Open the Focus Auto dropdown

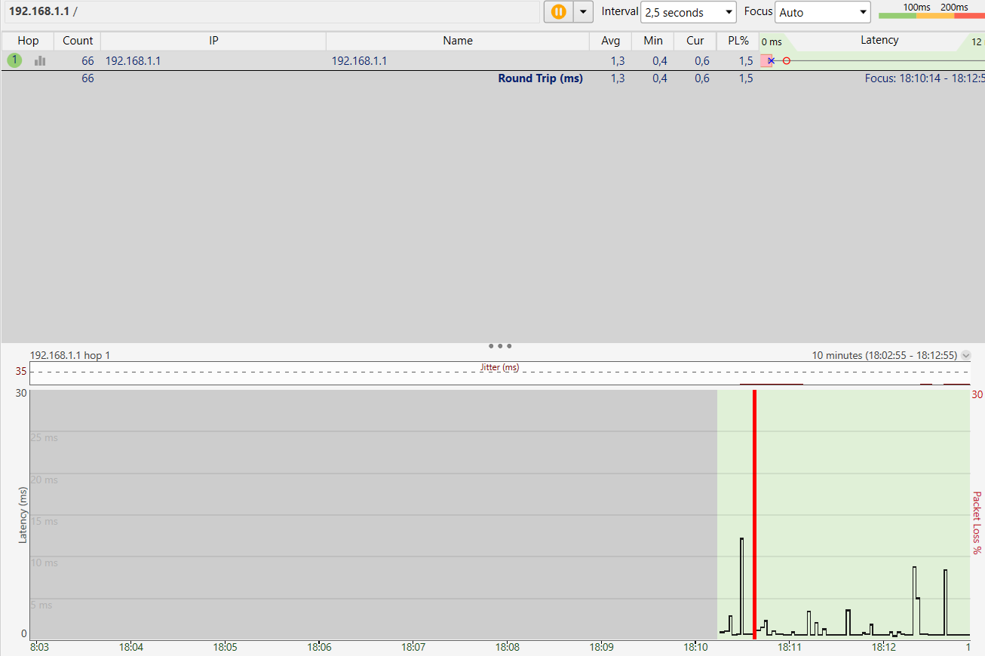(x=824, y=12)
